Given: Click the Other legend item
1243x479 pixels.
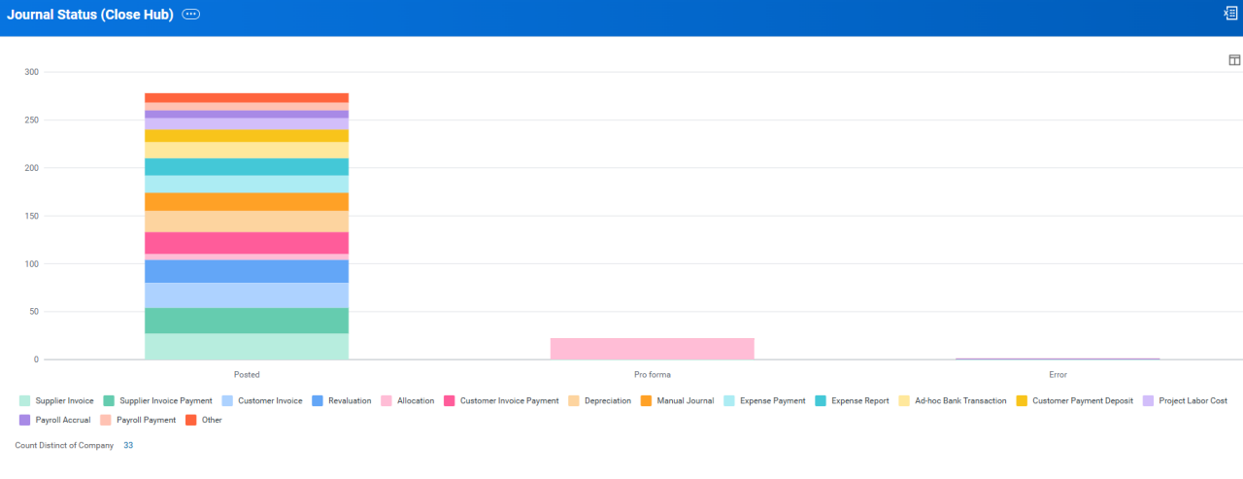Looking at the screenshot, I should click(x=205, y=420).
